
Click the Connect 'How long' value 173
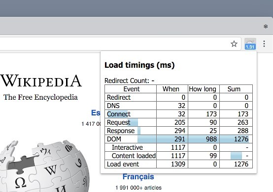coord(211,114)
